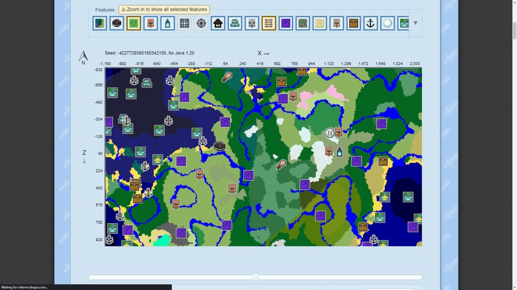Toggle the ocean monument feature
The height and width of the screenshot is (290, 517).
[x=235, y=23]
